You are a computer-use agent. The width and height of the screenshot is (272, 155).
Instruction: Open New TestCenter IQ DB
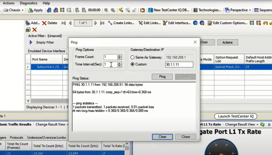(x=169, y=10)
